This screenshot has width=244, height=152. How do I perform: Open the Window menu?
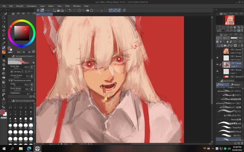click(x=77, y=6)
